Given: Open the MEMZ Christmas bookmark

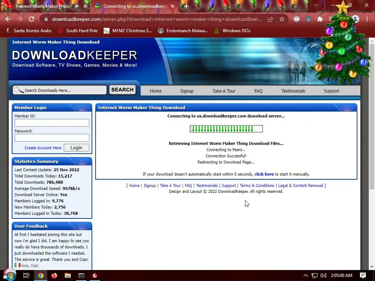Looking at the screenshot, I should [128, 31].
